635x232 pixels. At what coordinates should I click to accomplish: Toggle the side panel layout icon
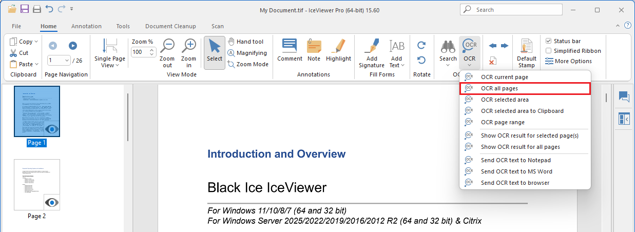(x=624, y=119)
